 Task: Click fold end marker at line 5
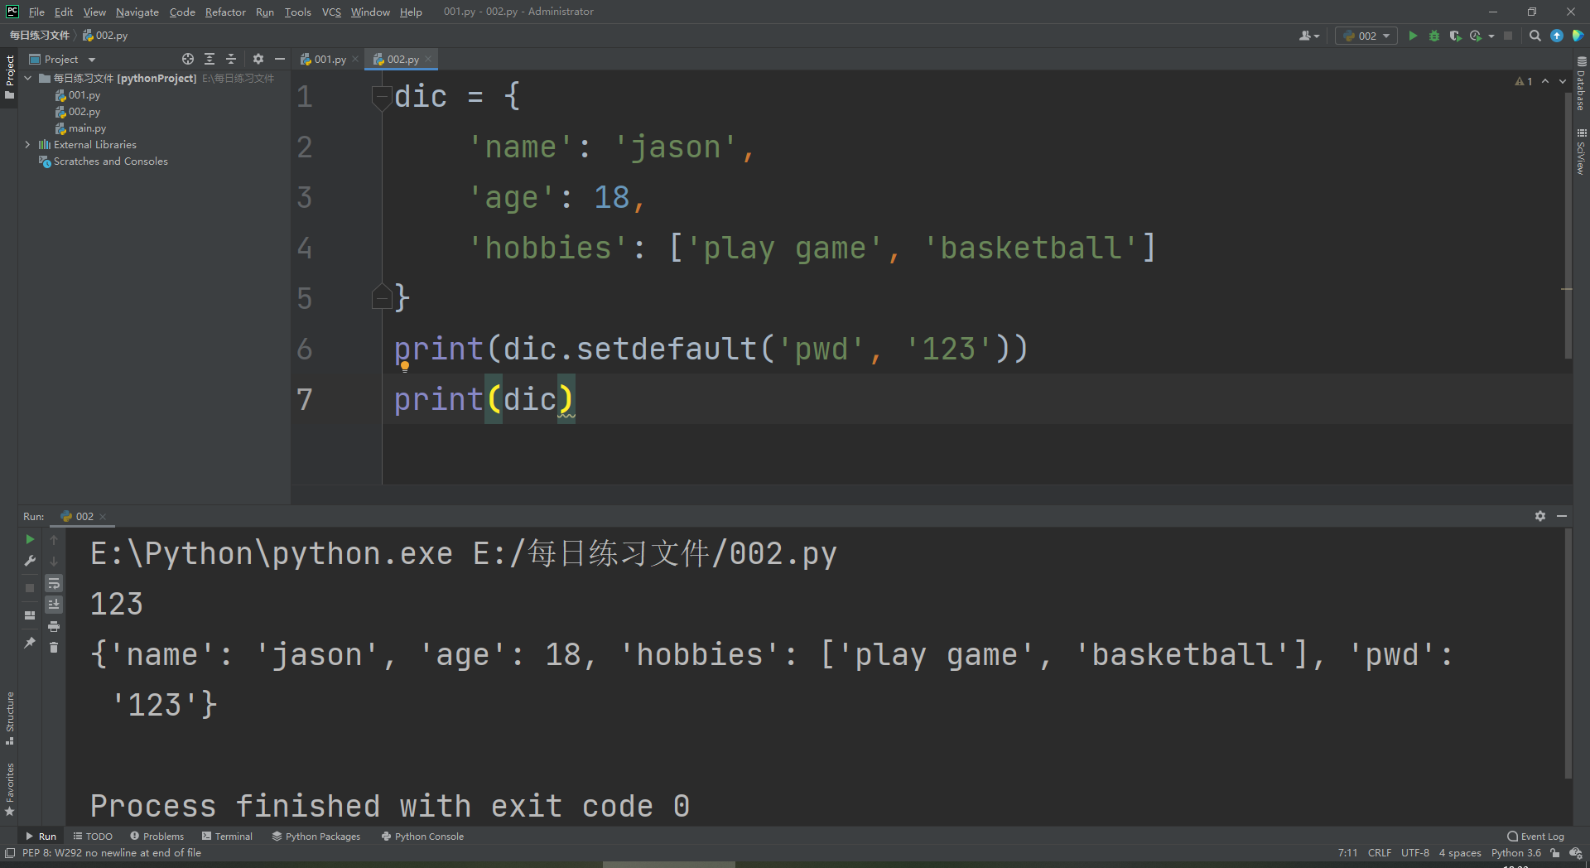click(381, 297)
